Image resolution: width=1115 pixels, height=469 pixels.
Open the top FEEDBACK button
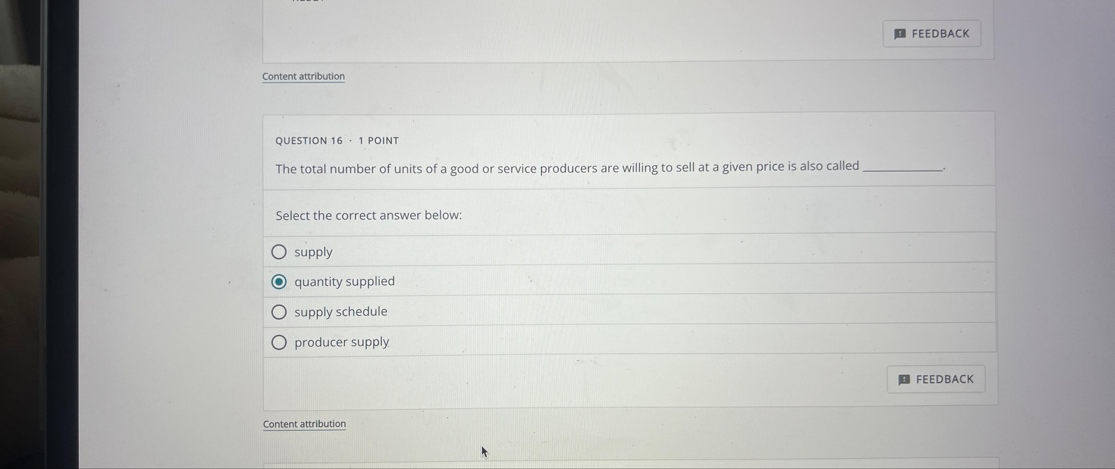coord(932,33)
